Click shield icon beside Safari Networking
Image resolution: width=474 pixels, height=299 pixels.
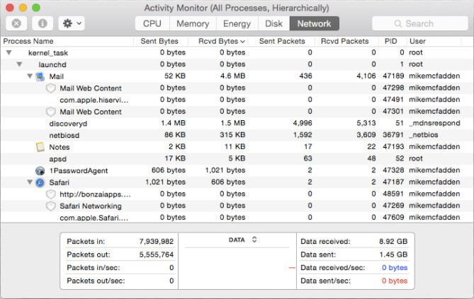[x=50, y=206]
